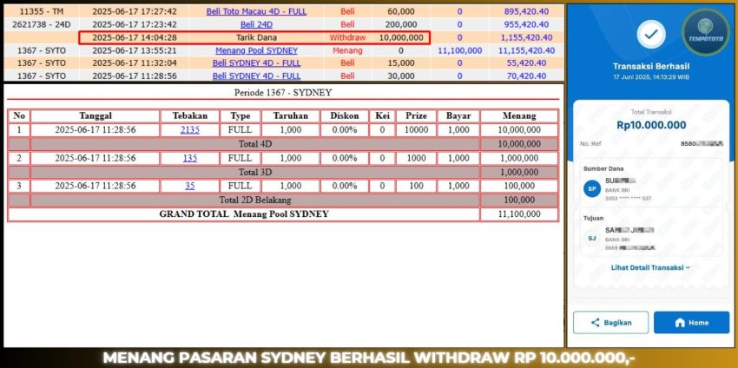Click the SJ recipient avatar icon
This screenshot has width=738, height=368.
click(x=592, y=239)
